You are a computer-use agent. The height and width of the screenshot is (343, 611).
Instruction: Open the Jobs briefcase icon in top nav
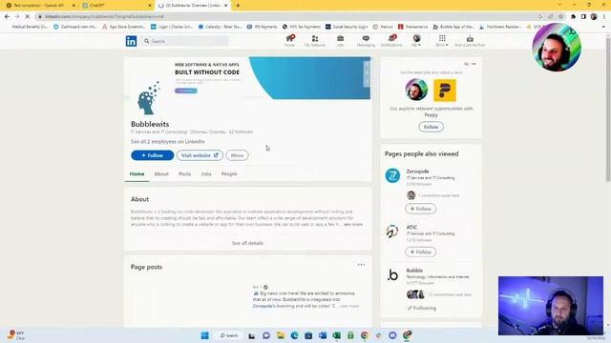pos(340,40)
